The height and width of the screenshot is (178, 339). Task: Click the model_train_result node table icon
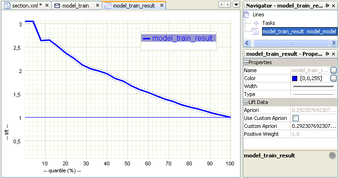(x=255, y=31)
